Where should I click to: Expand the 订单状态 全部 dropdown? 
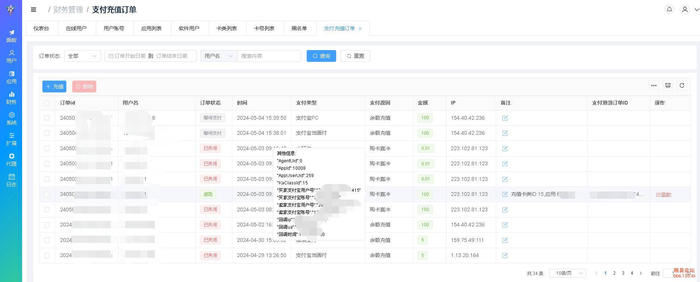coord(82,56)
